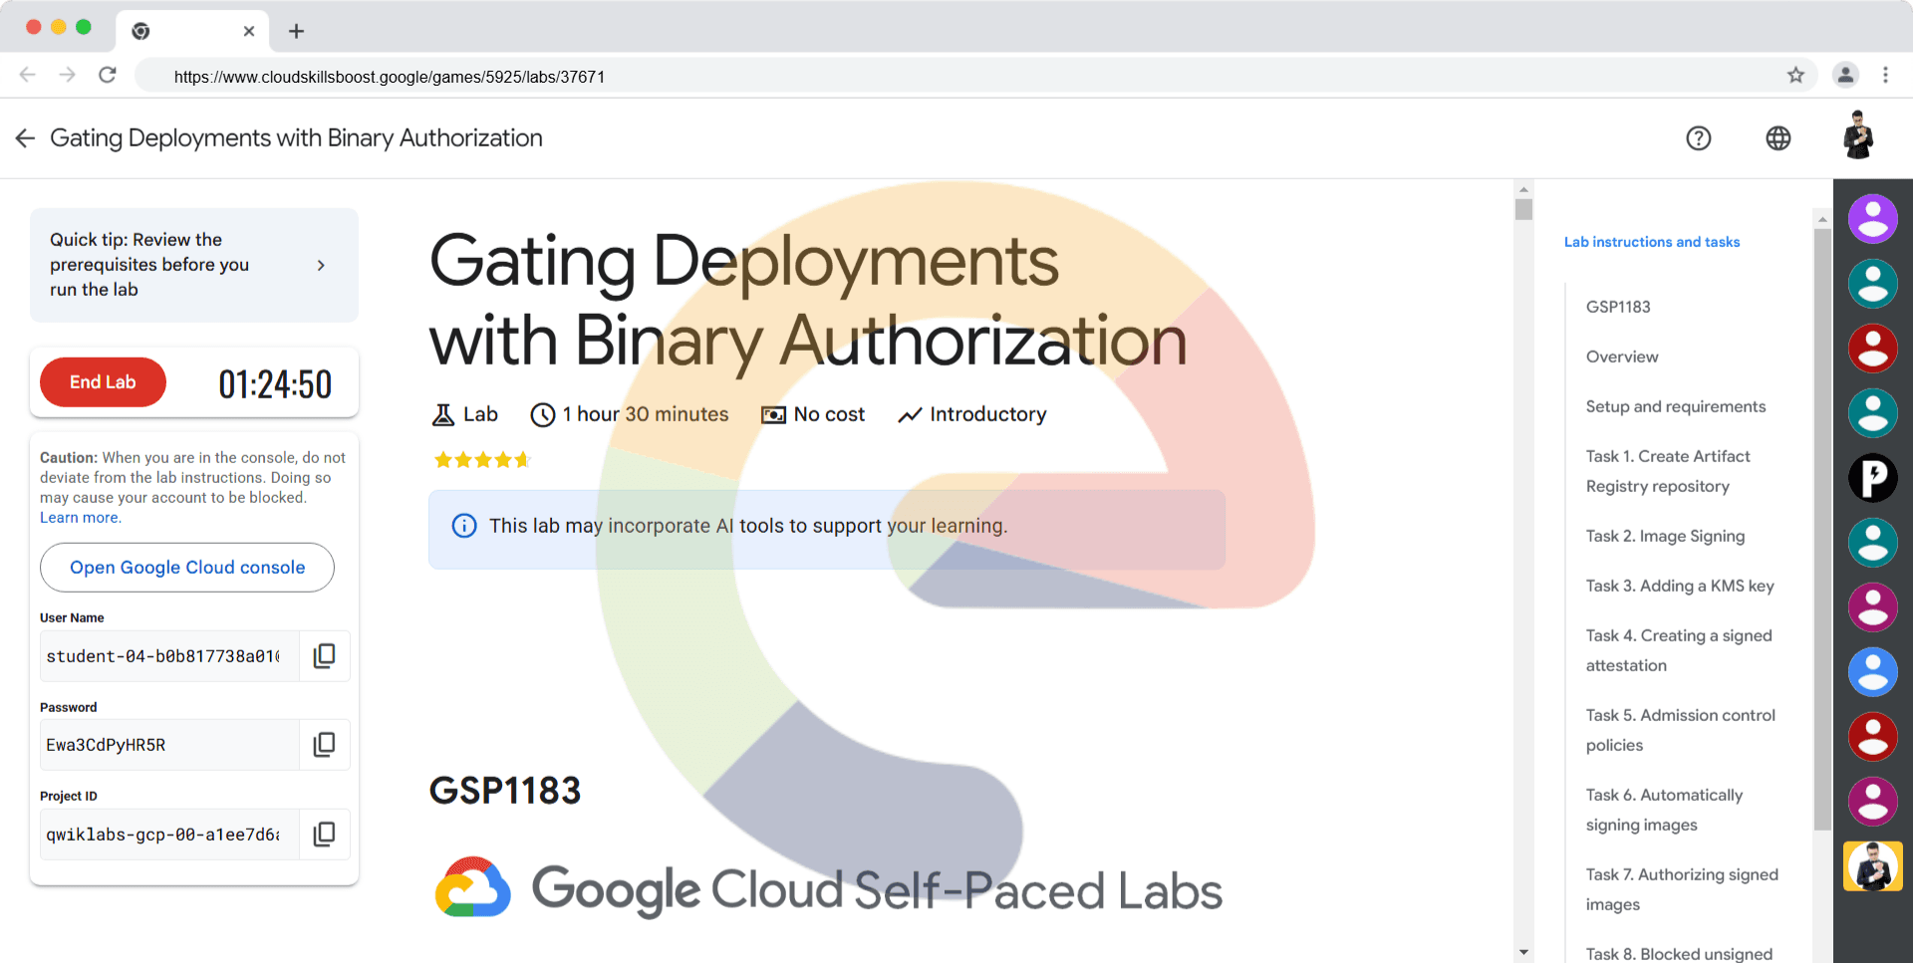Open the language globe selector
The height and width of the screenshot is (963, 1913).
coord(1777,138)
